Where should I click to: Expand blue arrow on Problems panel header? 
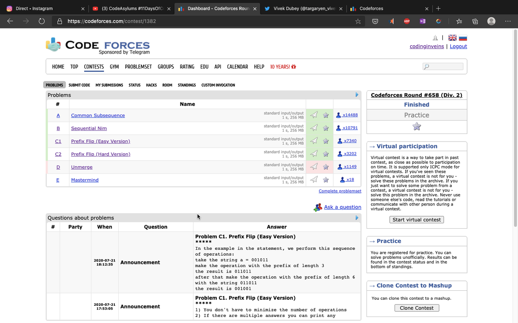coord(357,95)
